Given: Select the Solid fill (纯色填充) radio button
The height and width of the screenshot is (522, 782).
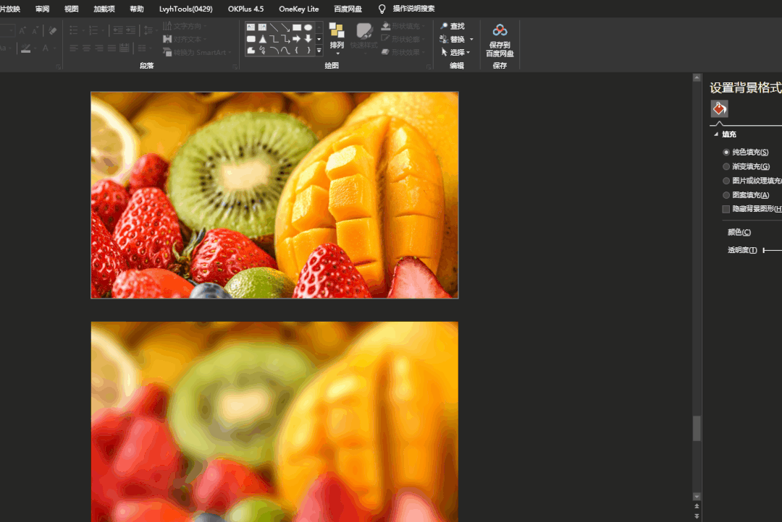Looking at the screenshot, I should (726, 153).
